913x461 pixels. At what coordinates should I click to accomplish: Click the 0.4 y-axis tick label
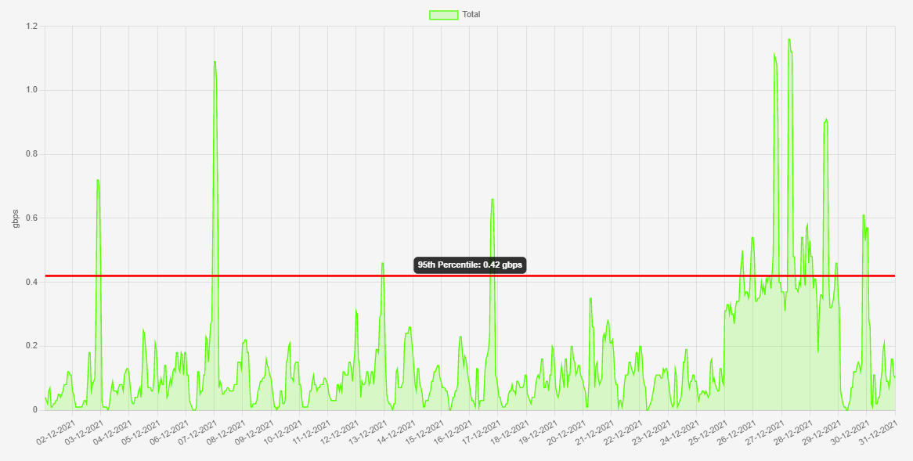point(32,282)
